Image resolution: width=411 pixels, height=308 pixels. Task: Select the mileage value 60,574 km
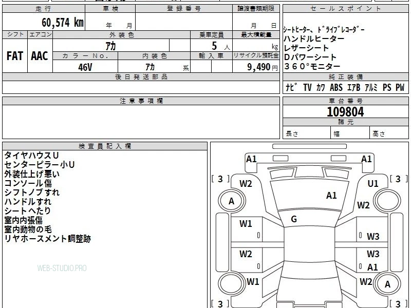(63, 23)
